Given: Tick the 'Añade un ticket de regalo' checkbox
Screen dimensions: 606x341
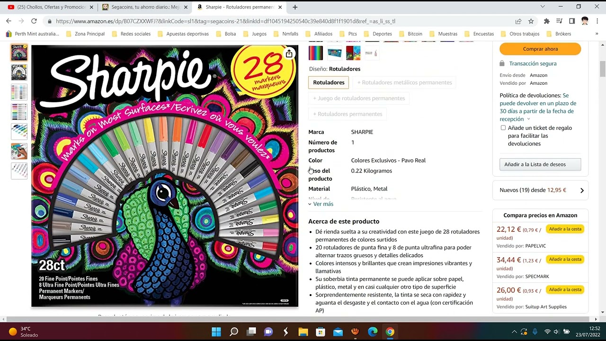Looking at the screenshot, I should [503, 128].
